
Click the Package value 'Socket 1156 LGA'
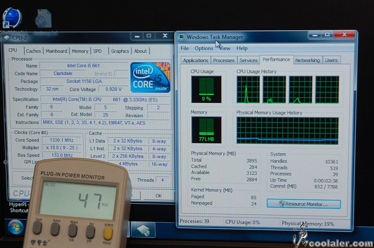[x=84, y=81]
